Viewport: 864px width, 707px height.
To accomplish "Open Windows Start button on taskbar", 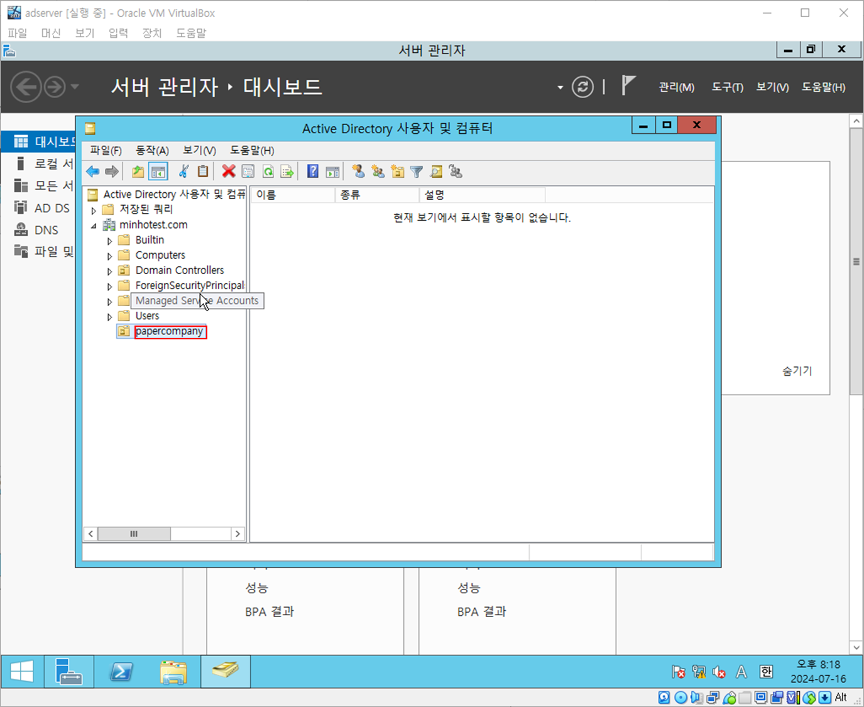I will pyautogui.click(x=22, y=672).
